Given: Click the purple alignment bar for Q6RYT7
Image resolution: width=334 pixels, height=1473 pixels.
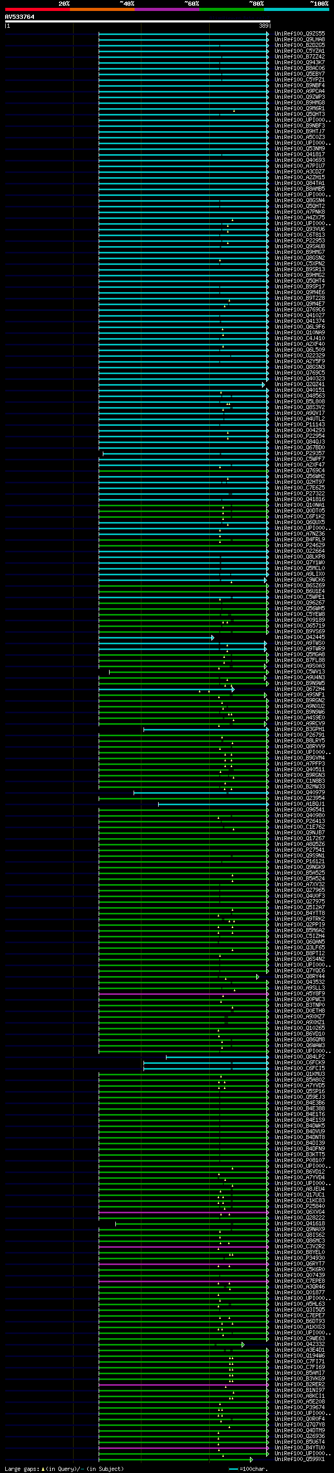Looking at the screenshot, I should click(x=183, y=1265).
